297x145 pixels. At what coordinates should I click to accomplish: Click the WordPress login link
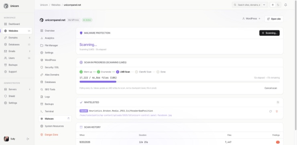[x=251, y=19]
